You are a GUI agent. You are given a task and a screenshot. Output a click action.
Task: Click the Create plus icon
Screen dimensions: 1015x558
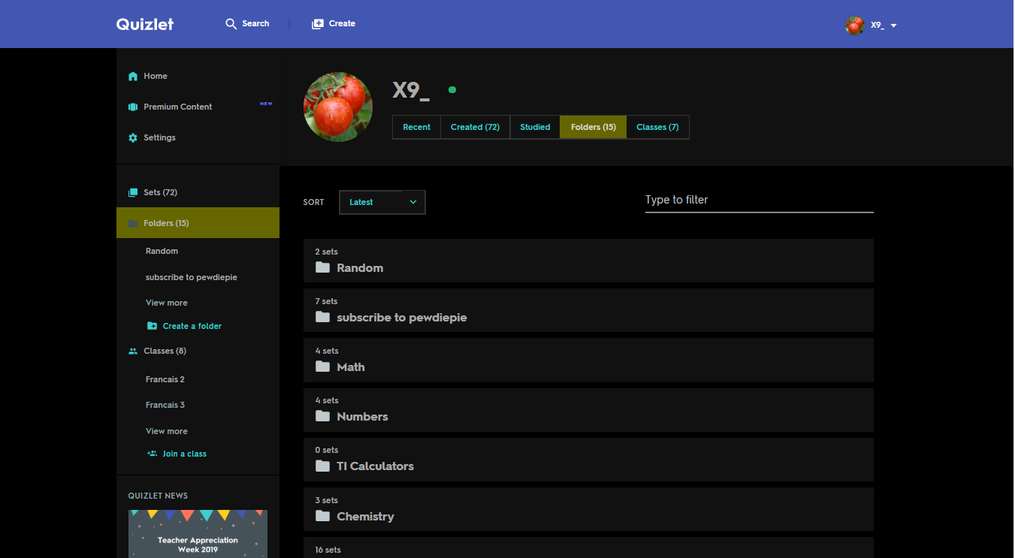coord(318,24)
